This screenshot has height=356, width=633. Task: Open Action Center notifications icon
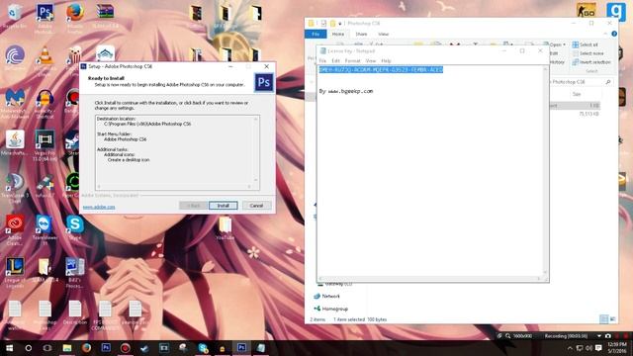[x=598, y=348]
